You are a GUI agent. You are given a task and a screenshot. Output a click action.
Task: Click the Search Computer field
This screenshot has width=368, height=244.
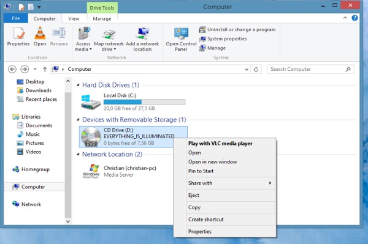pyautogui.click(x=310, y=69)
